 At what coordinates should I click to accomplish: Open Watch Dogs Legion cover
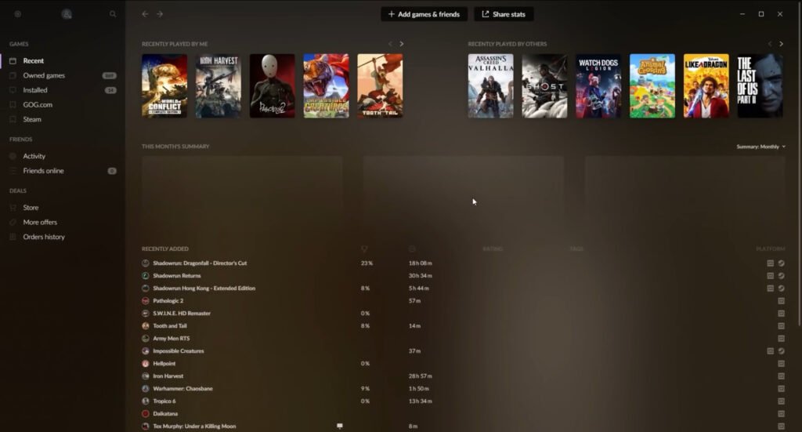click(598, 86)
